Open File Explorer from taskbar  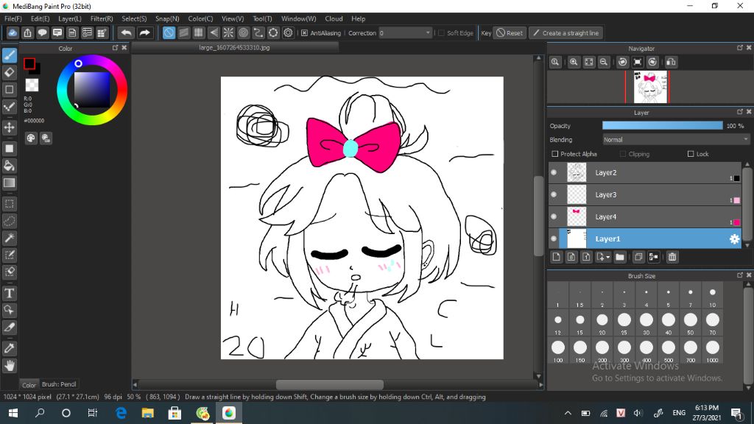click(147, 413)
